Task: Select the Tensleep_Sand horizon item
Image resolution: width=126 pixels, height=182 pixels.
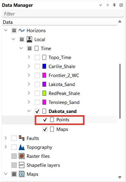Action: 64,102
